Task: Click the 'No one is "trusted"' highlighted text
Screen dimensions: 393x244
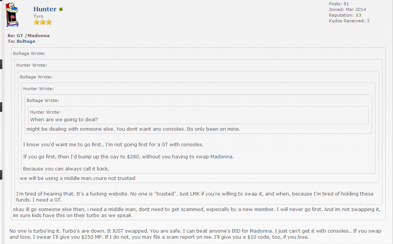Action: [153, 194]
